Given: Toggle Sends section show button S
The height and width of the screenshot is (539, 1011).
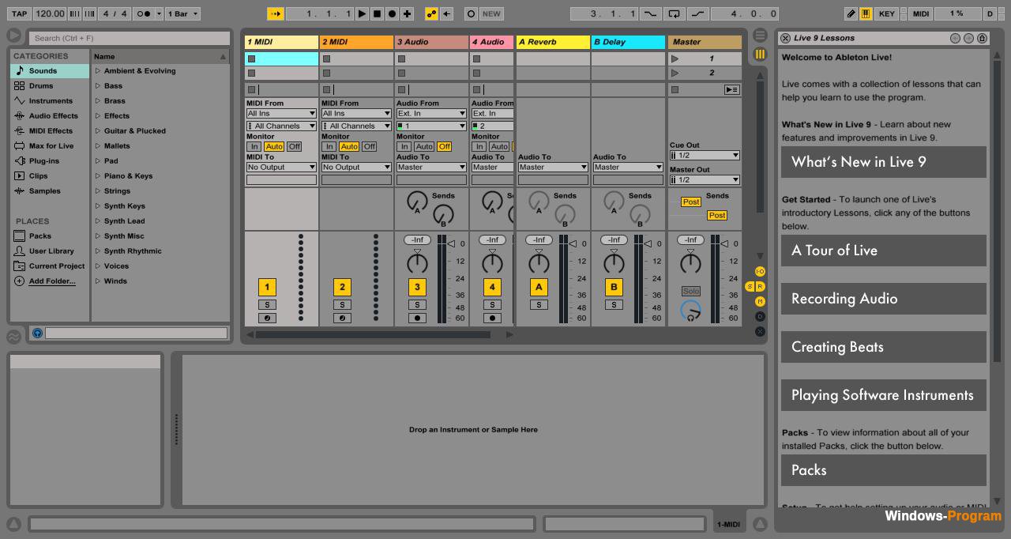Looking at the screenshot, I should [x=750, y=286].
